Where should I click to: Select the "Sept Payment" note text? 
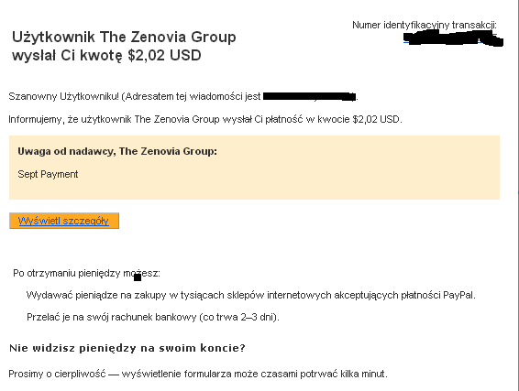click(x=48, y=174)
